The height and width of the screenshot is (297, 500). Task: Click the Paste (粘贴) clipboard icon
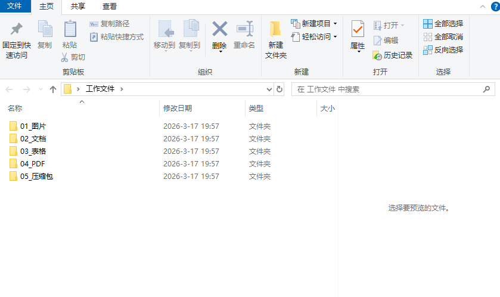pos(70,29)
